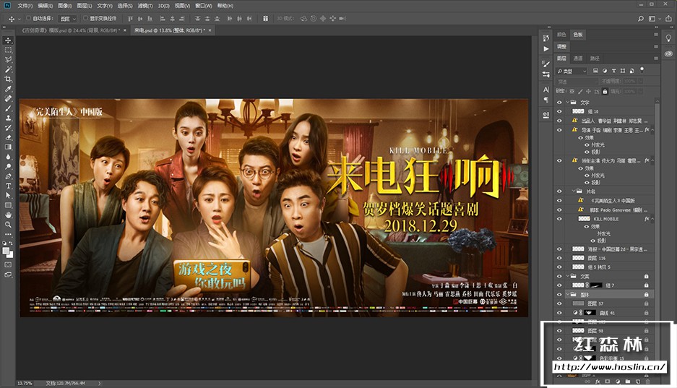677x388 pixels.
Task: Select the Lasso tool
Action: click(x=8, y=59)
